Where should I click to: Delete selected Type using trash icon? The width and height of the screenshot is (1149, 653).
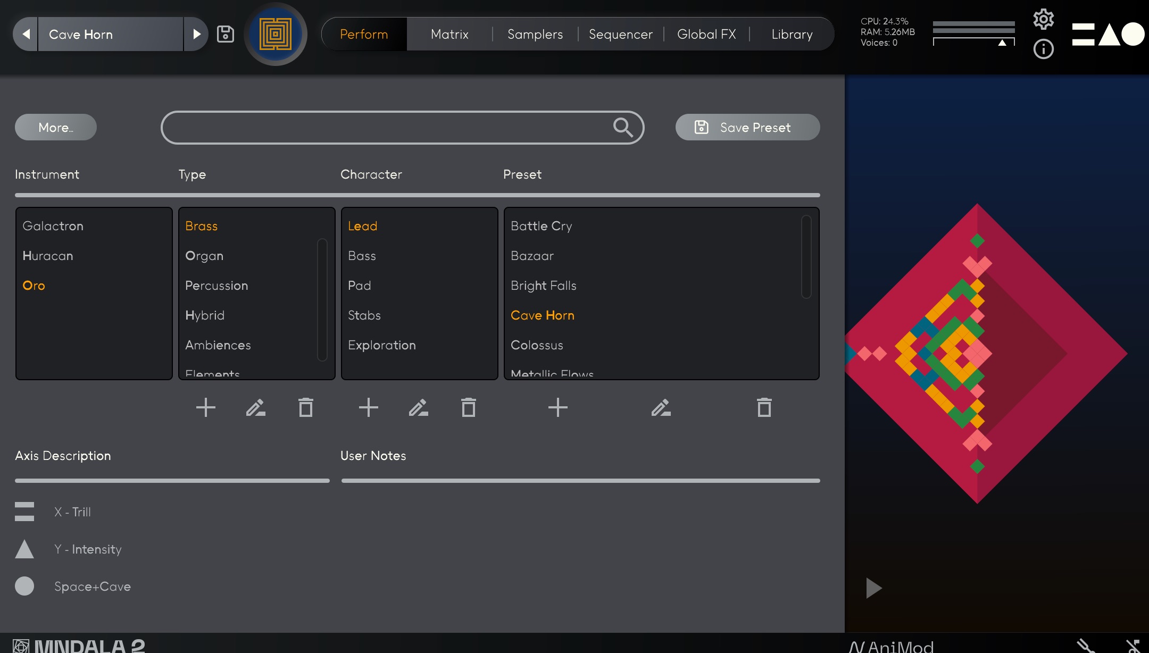306,408
